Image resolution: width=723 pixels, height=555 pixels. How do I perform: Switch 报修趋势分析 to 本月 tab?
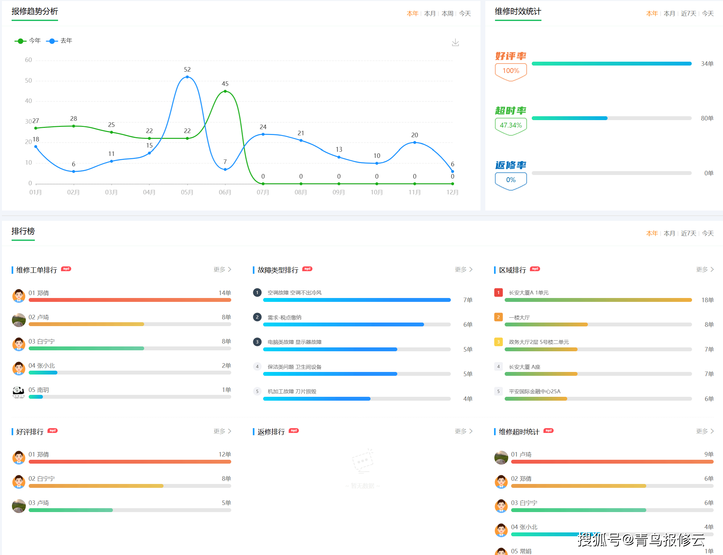pos(430,14)
